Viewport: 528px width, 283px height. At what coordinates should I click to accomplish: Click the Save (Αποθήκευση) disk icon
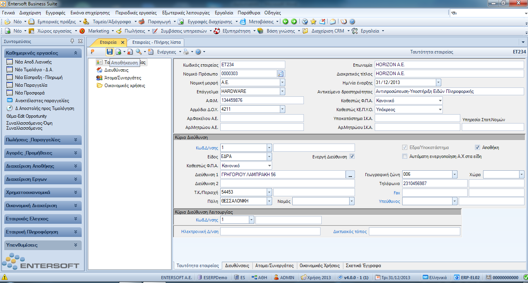110,51
